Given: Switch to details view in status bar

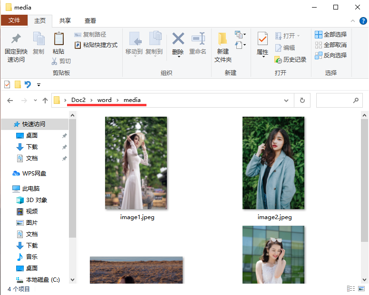Looking at the screenshot, I should (x=351, y=289).
